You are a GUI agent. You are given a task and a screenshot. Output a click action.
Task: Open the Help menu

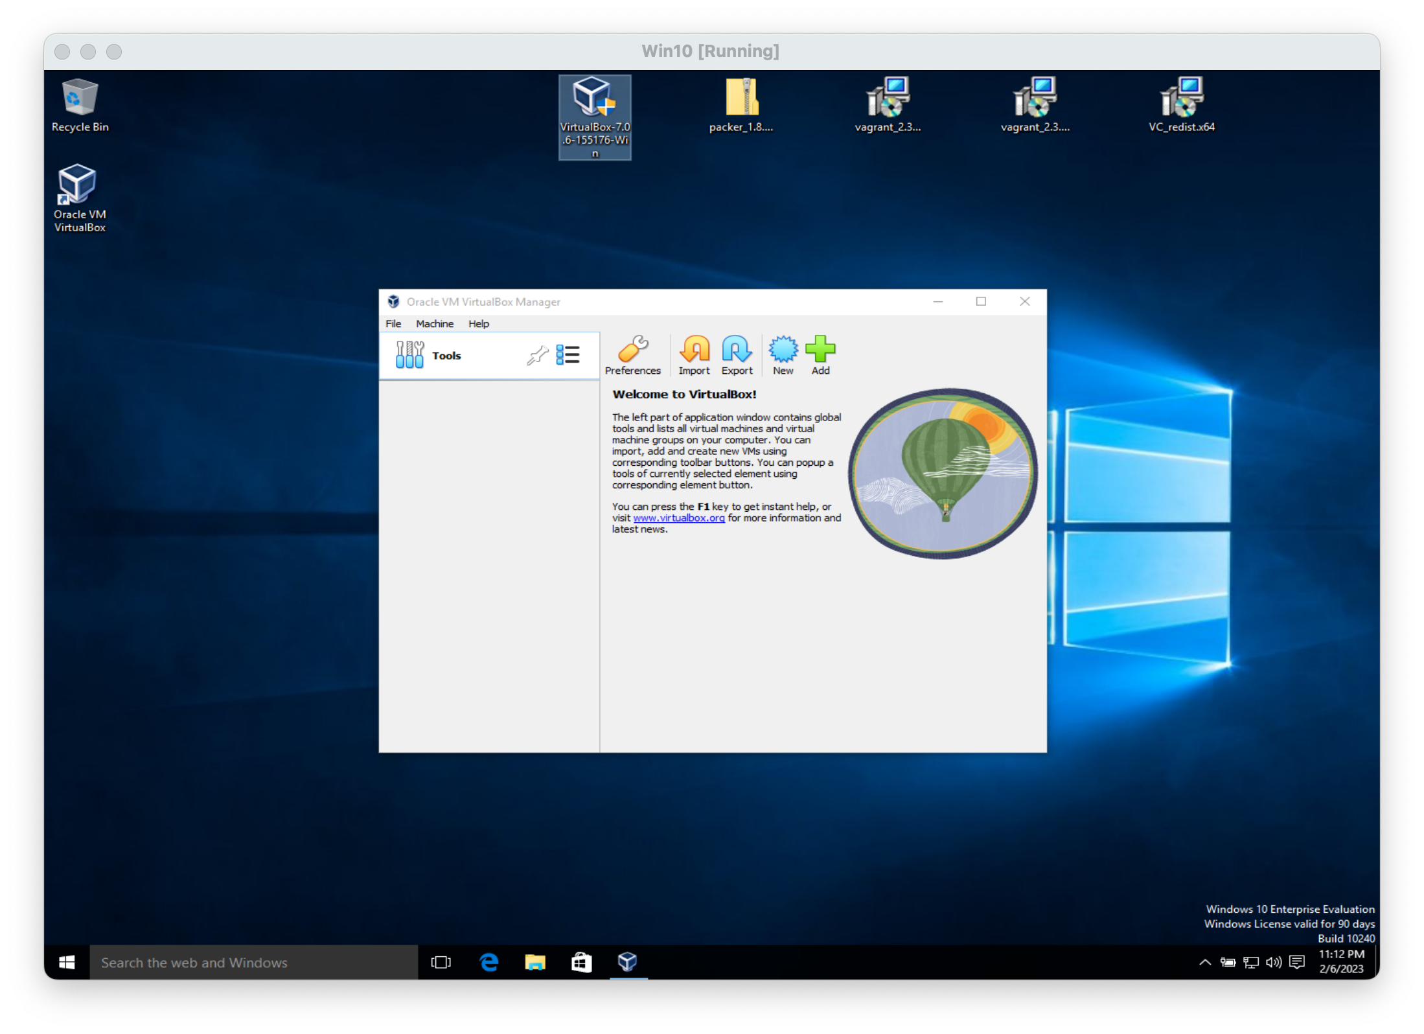click(479, 323)
